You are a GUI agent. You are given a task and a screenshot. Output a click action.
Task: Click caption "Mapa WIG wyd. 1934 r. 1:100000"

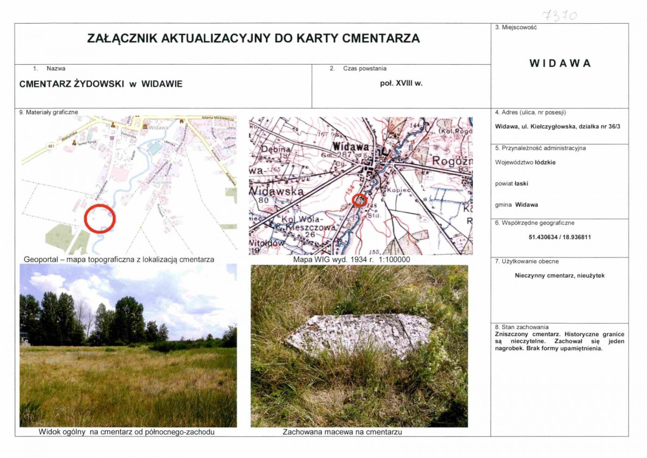tap(352, 260)
